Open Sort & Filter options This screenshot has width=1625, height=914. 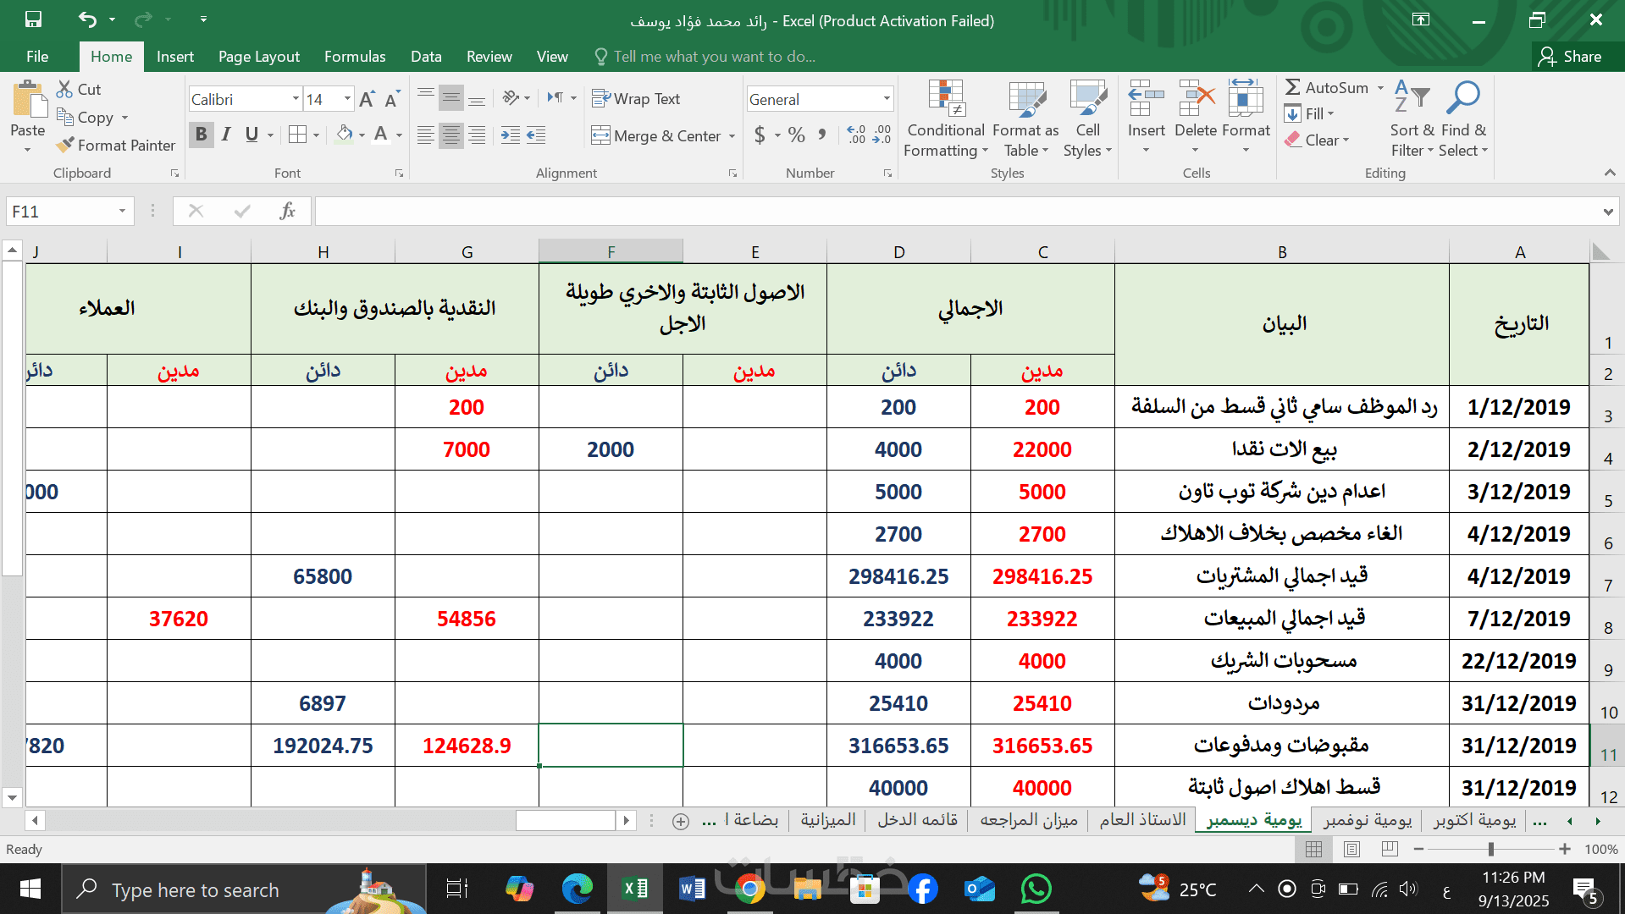tap(1412, 118)
